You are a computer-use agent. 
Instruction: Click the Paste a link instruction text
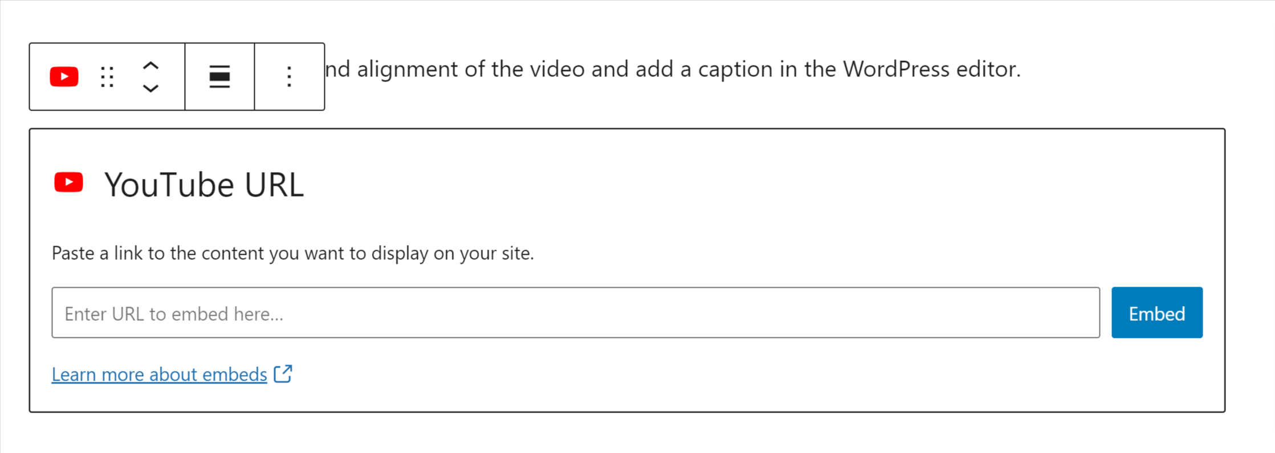pyautogui.click(x=293, y=253)
